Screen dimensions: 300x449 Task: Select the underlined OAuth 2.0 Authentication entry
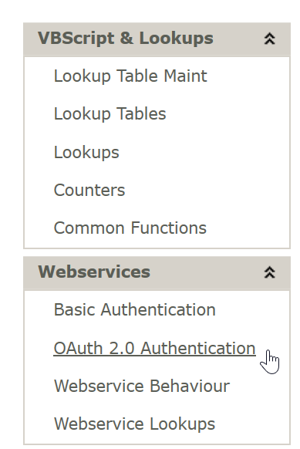coord(154,348)
